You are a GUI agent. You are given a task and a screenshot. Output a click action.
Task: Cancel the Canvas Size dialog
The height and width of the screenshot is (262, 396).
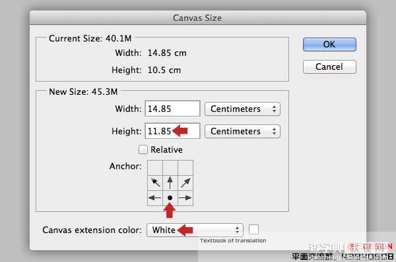(x=329, y=66)
